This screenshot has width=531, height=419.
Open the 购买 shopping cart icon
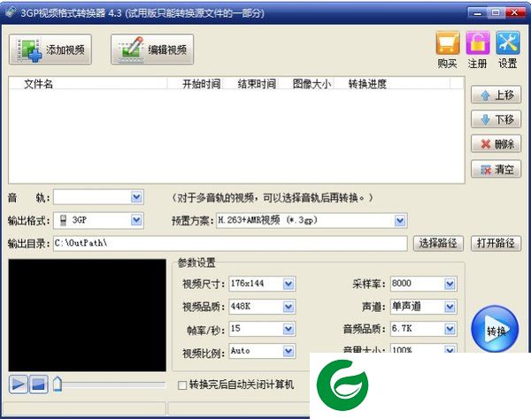[447, 43]
